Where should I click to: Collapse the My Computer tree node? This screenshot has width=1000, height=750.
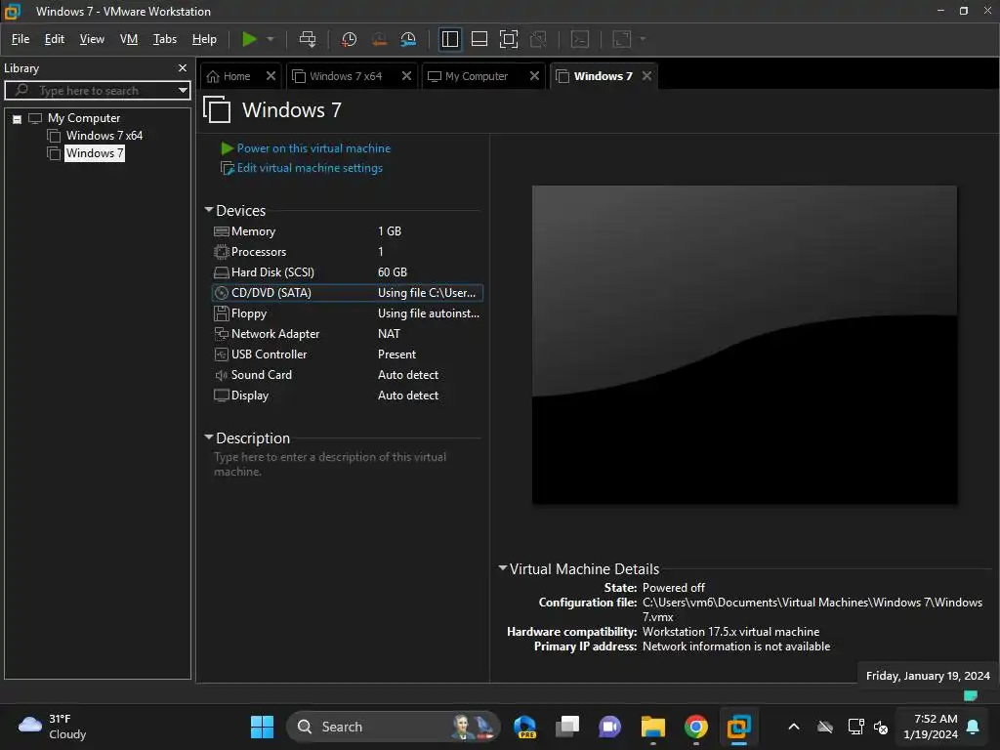[18, 118]
